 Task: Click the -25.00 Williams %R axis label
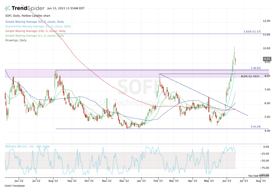click(265, 153)
